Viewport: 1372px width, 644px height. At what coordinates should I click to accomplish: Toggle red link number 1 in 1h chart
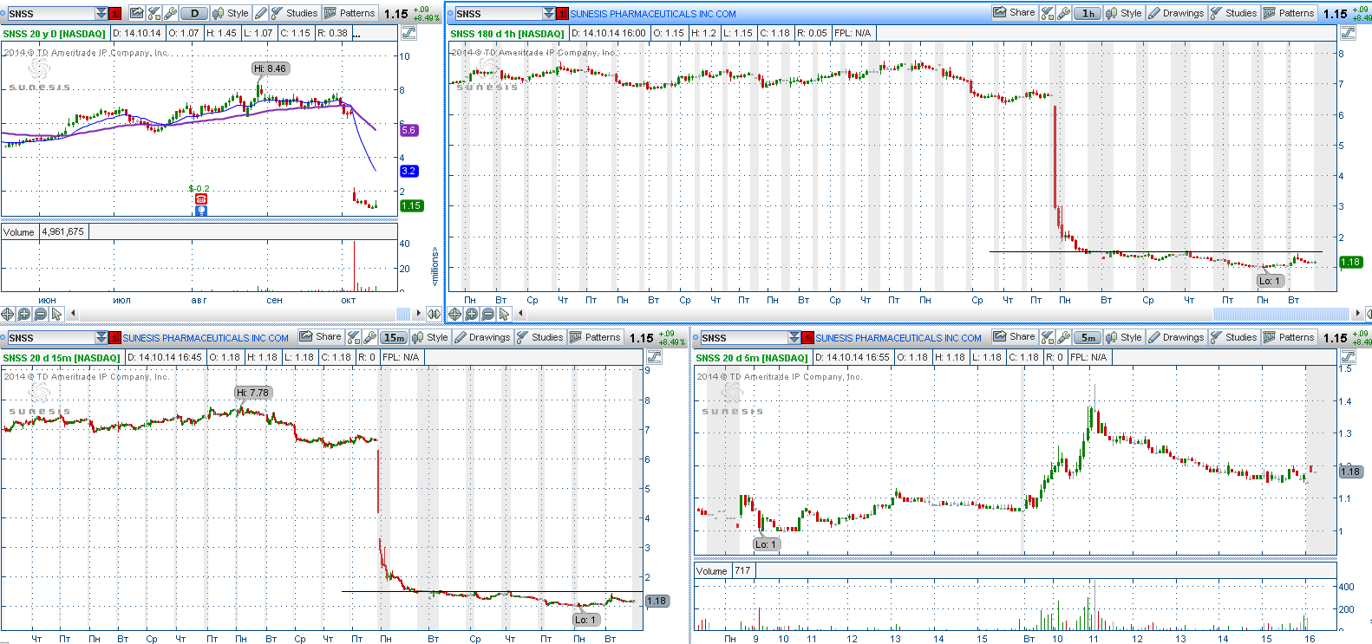coord(562,13)
